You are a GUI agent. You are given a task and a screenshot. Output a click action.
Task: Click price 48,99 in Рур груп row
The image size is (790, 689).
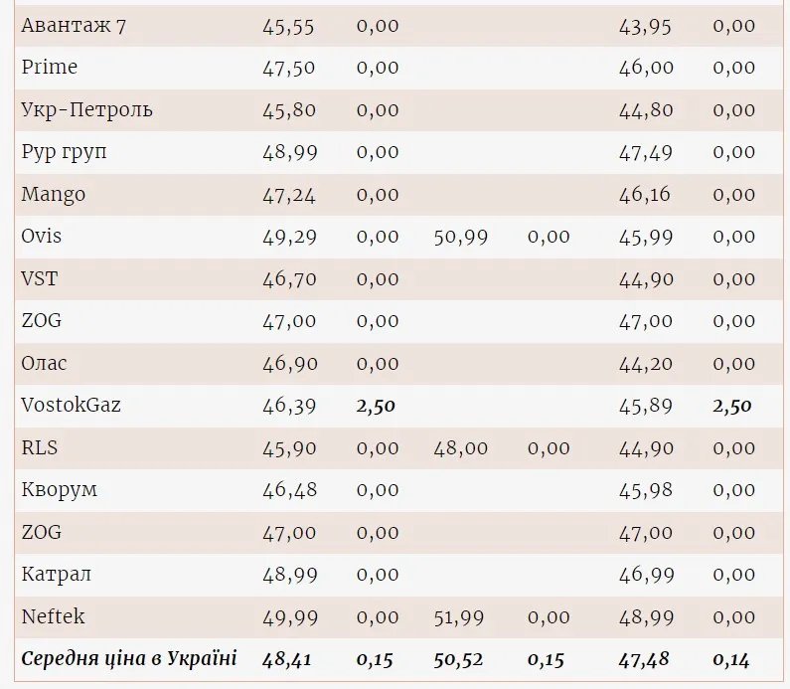289,152
